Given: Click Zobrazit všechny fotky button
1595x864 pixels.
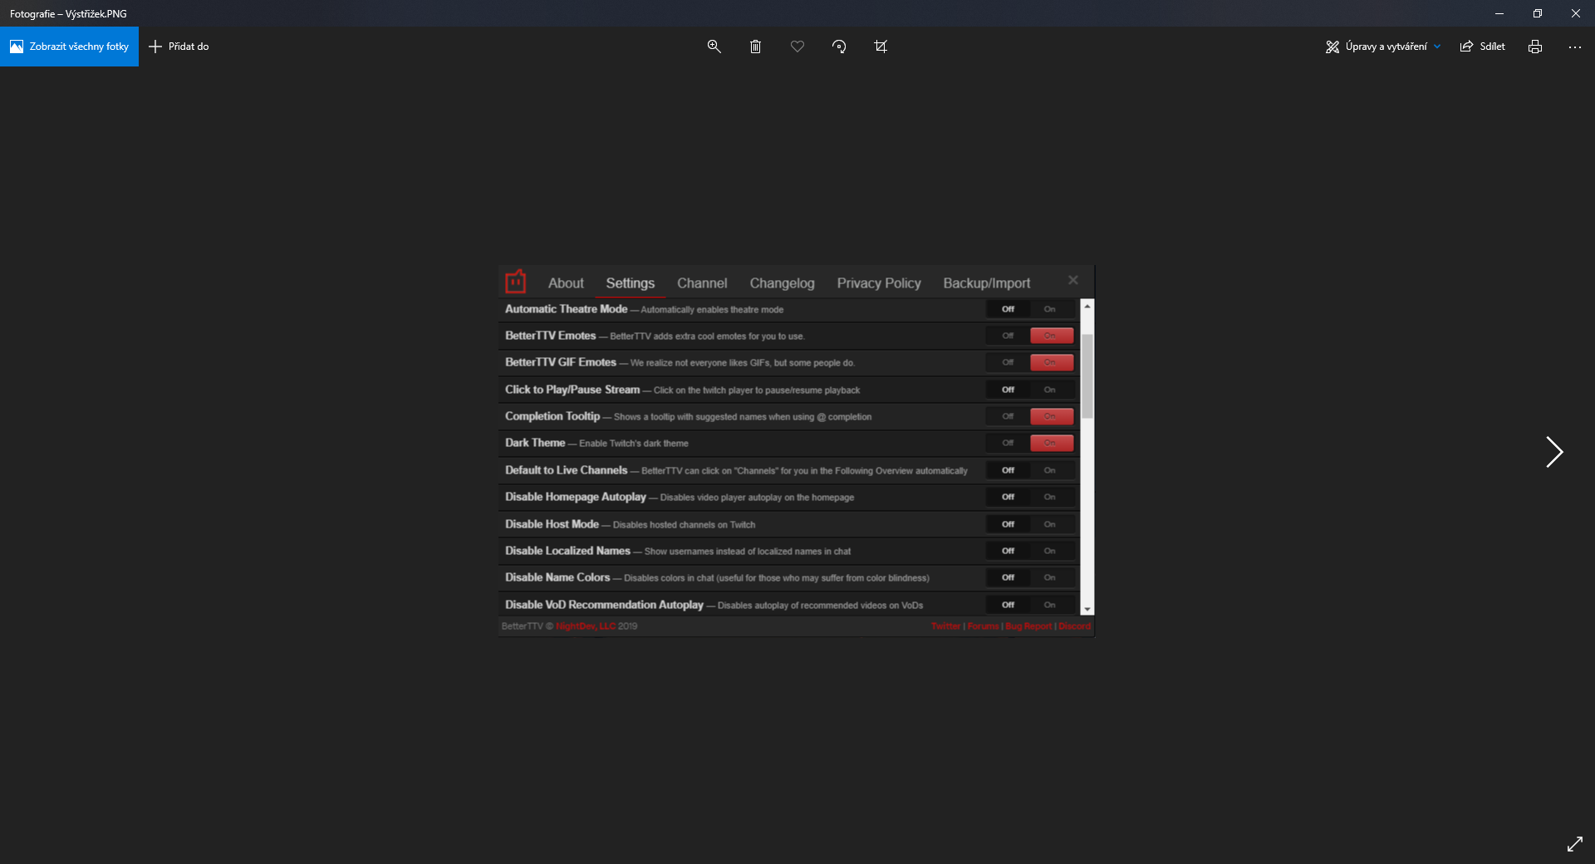Looking at the screenshot, I should coord(70,47).
